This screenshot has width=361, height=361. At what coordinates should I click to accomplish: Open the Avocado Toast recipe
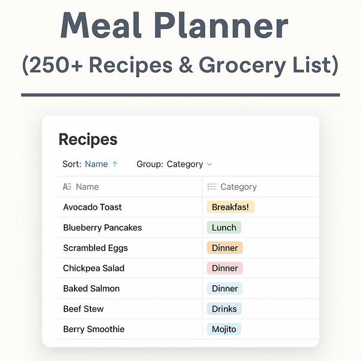click(x=92, y=207)
